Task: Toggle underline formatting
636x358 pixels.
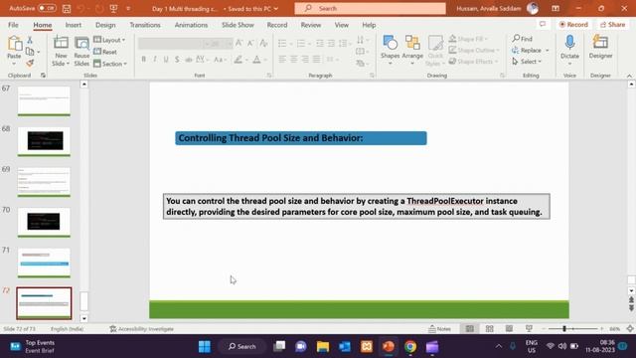Action: click(166, 60)
